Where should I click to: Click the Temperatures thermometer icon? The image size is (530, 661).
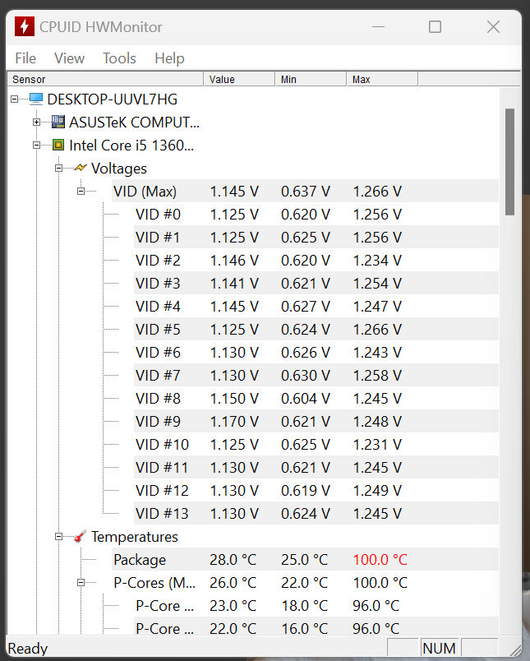click(x=80, y=536)
